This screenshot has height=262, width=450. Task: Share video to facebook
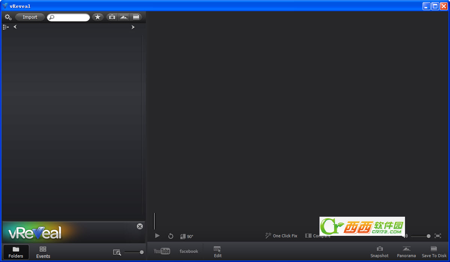click(189, 251)
